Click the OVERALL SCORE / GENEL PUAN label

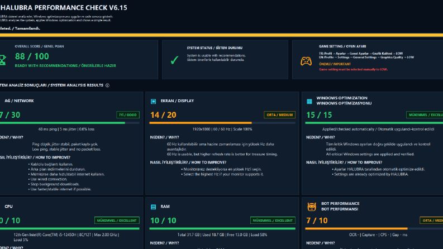pyautogui.click(x=39, y=46)
